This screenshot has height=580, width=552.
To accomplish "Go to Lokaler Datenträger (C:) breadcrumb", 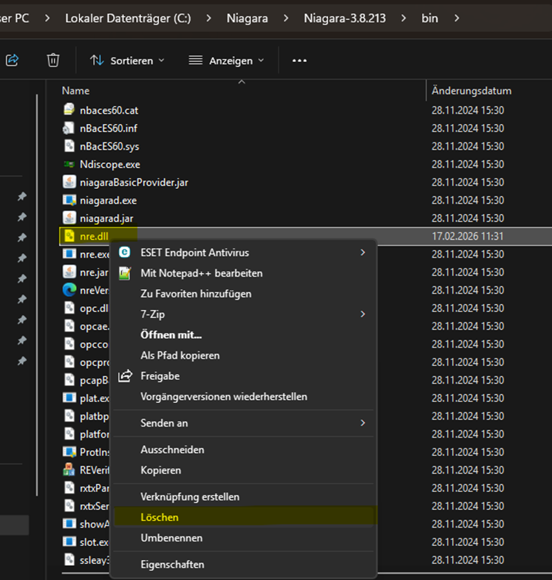I will (128, 17).
